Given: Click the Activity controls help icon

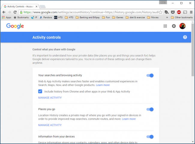Looking at the screenshot, I should coord(185,37).
